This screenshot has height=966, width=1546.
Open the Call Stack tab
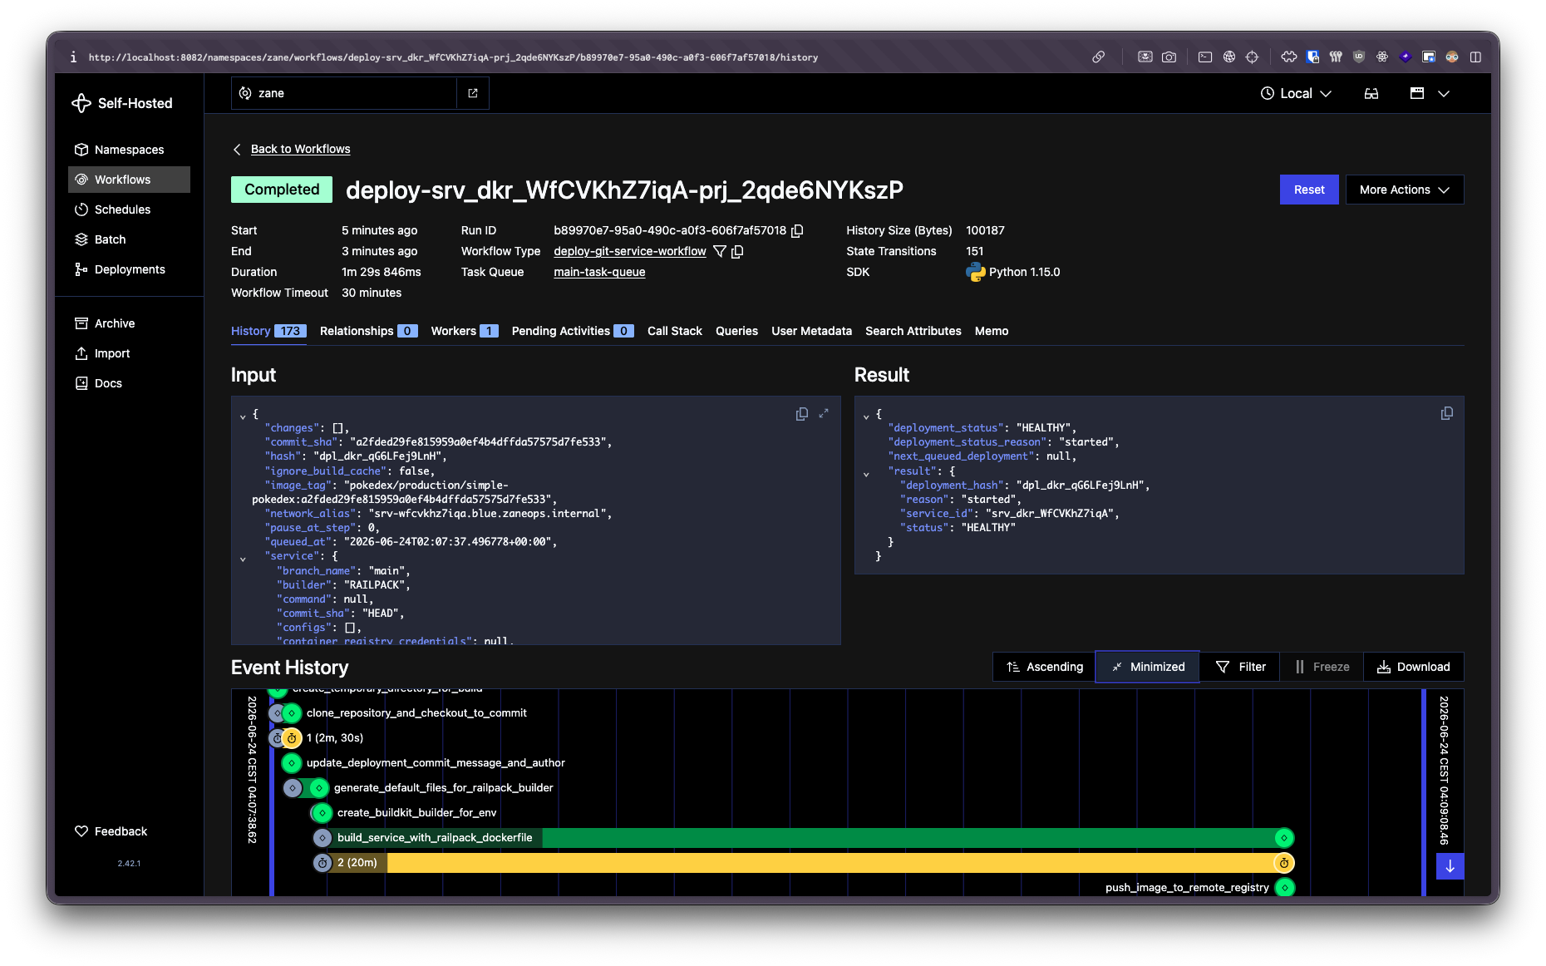[675, 331]
